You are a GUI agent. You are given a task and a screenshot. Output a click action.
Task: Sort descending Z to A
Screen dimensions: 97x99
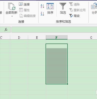(42, 14)
